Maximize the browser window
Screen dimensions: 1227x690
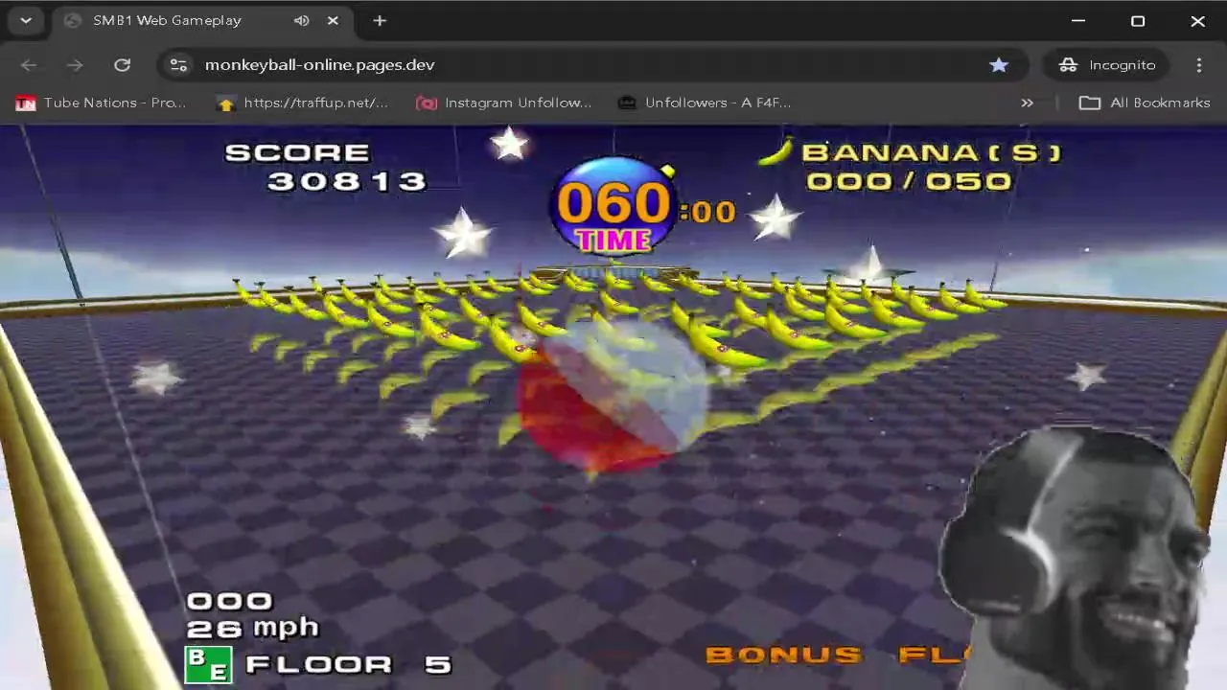[1138, 20]
